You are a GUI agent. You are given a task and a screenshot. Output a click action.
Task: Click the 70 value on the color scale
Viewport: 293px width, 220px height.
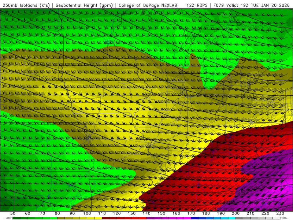coord(42,213)
